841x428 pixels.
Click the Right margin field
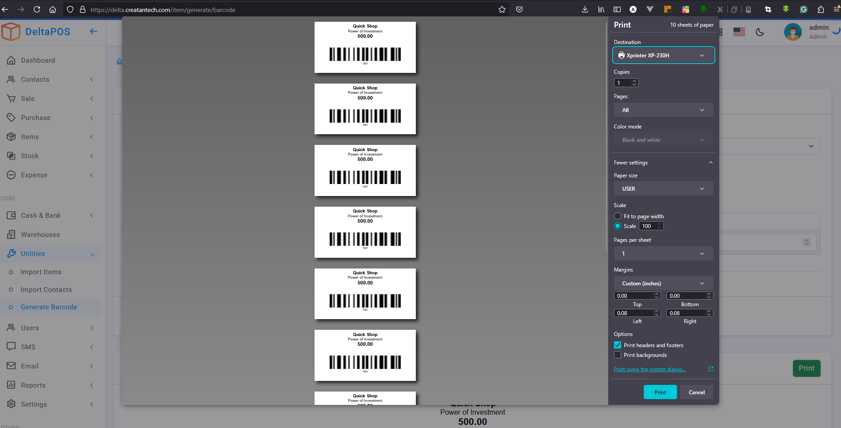click(x=690, y=313)
